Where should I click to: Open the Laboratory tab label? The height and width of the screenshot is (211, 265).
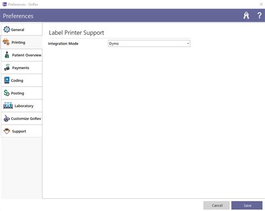point(24,106)
